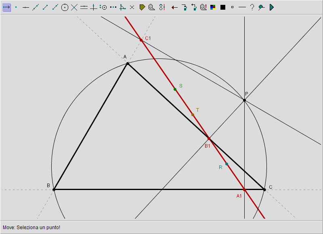
Task: Toggle show hidden objects ghost with exclamation
Action: pos(203,7)
